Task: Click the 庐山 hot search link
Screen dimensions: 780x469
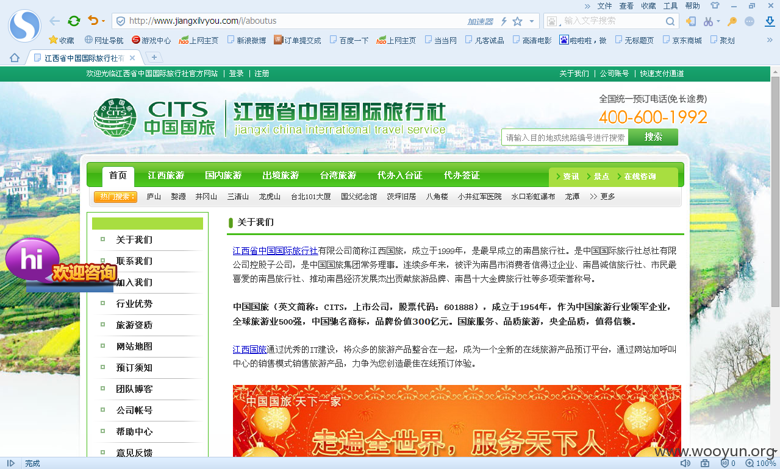Action: tap(154, 197)
